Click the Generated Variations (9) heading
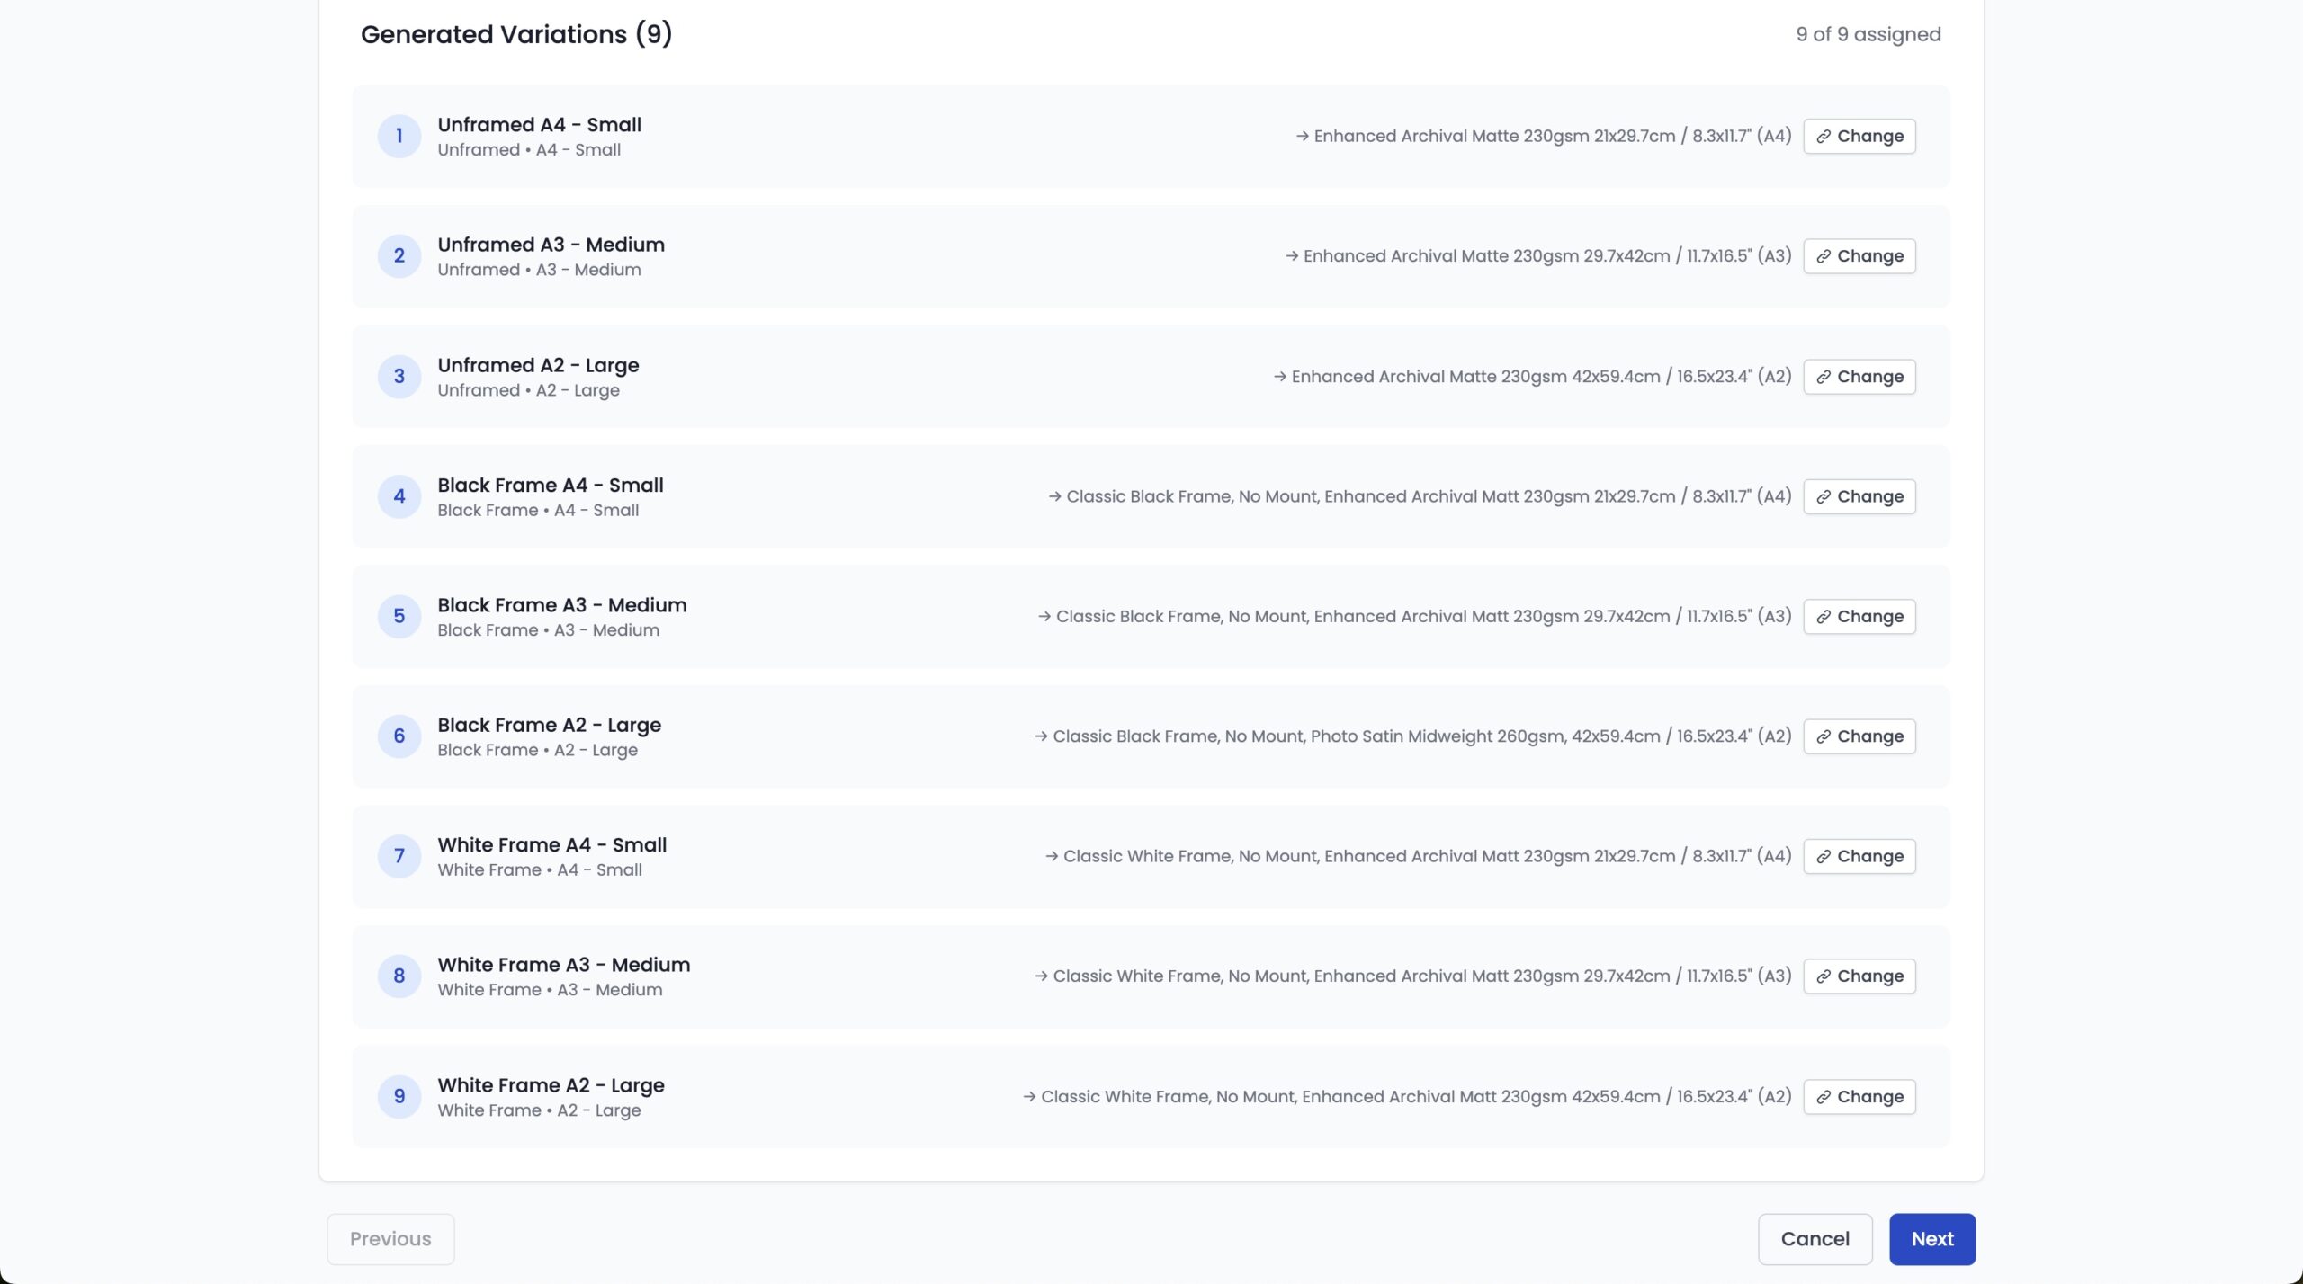 (x=516, y=34)
